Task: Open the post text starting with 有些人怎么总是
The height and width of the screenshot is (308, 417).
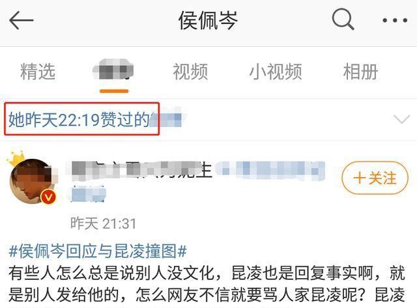Action: tap(207, 284)
